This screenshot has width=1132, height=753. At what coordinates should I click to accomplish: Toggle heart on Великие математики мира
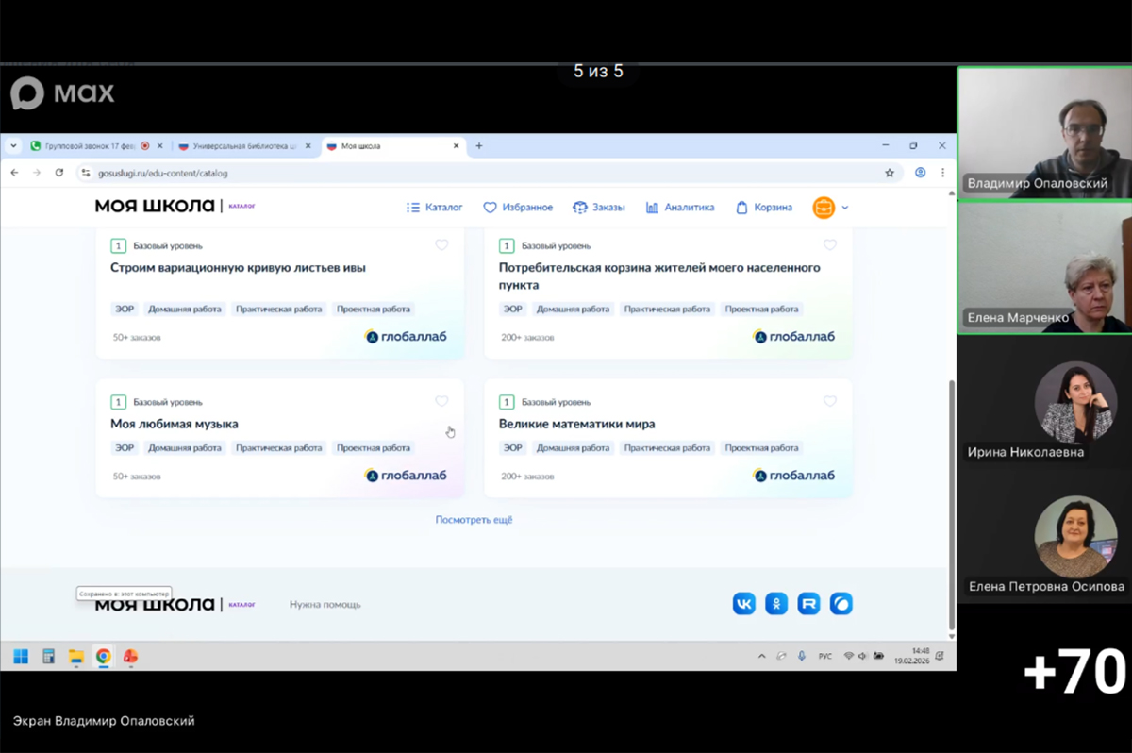[830, 401]
